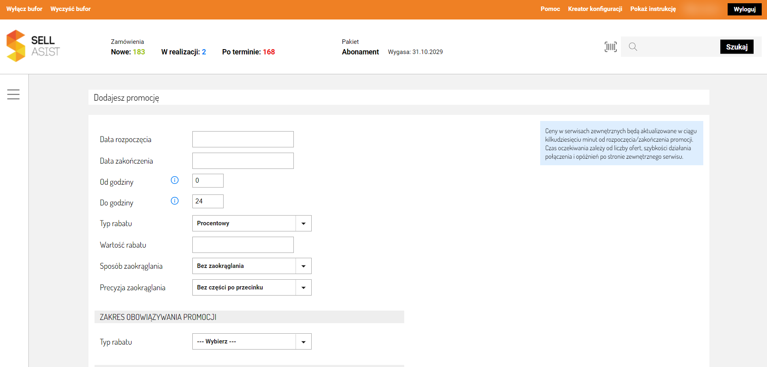Click the Sell Asist logo
Viewport: 767px width, 367px height.
33,46
